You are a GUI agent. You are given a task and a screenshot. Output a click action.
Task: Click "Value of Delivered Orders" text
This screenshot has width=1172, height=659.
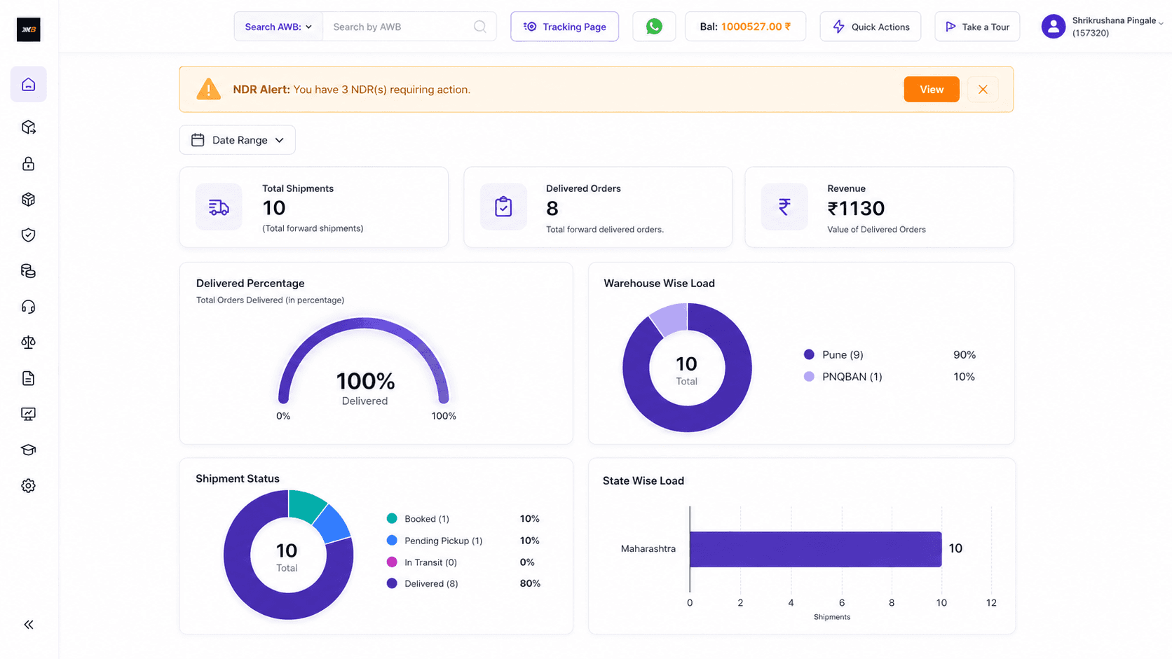(876, 230)
